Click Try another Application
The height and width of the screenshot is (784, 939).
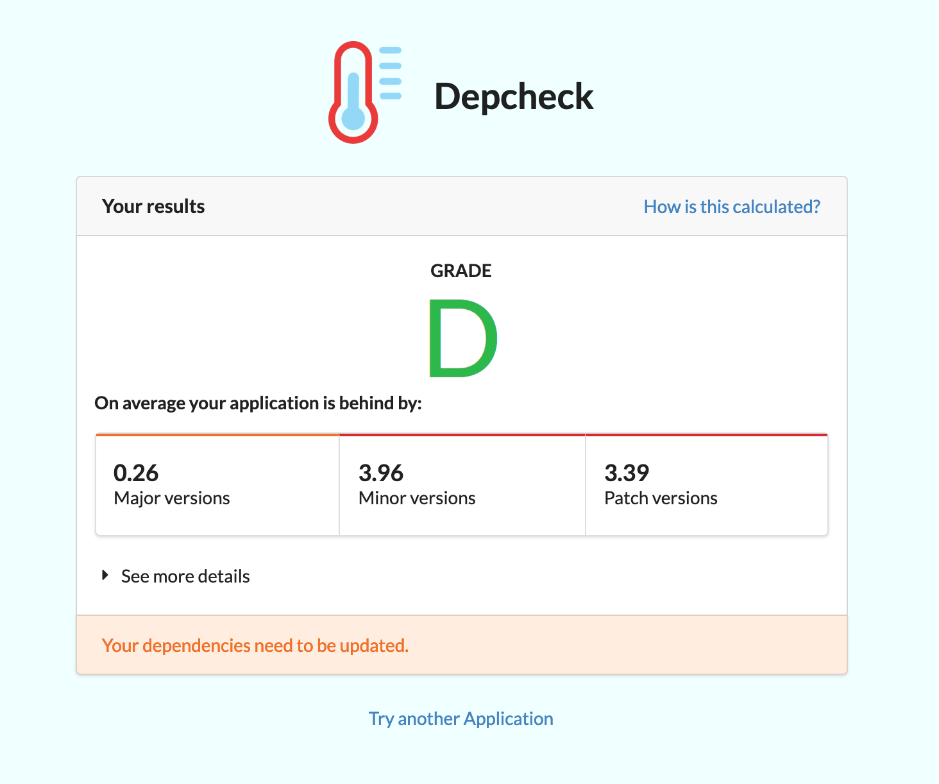(460, 719)
